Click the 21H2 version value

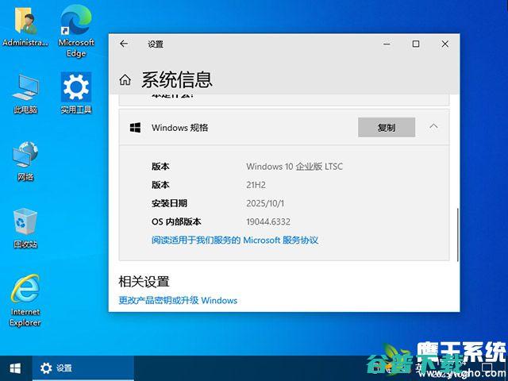(256, 185)
